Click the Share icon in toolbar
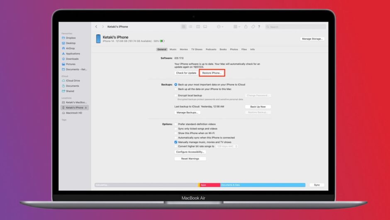The width and height of the screenshot is (390, 220). (246, 27)
